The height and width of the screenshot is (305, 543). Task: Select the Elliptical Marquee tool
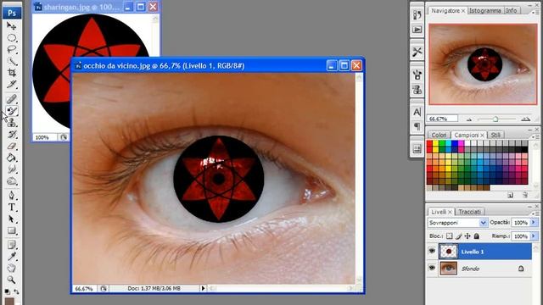[11, 37]
